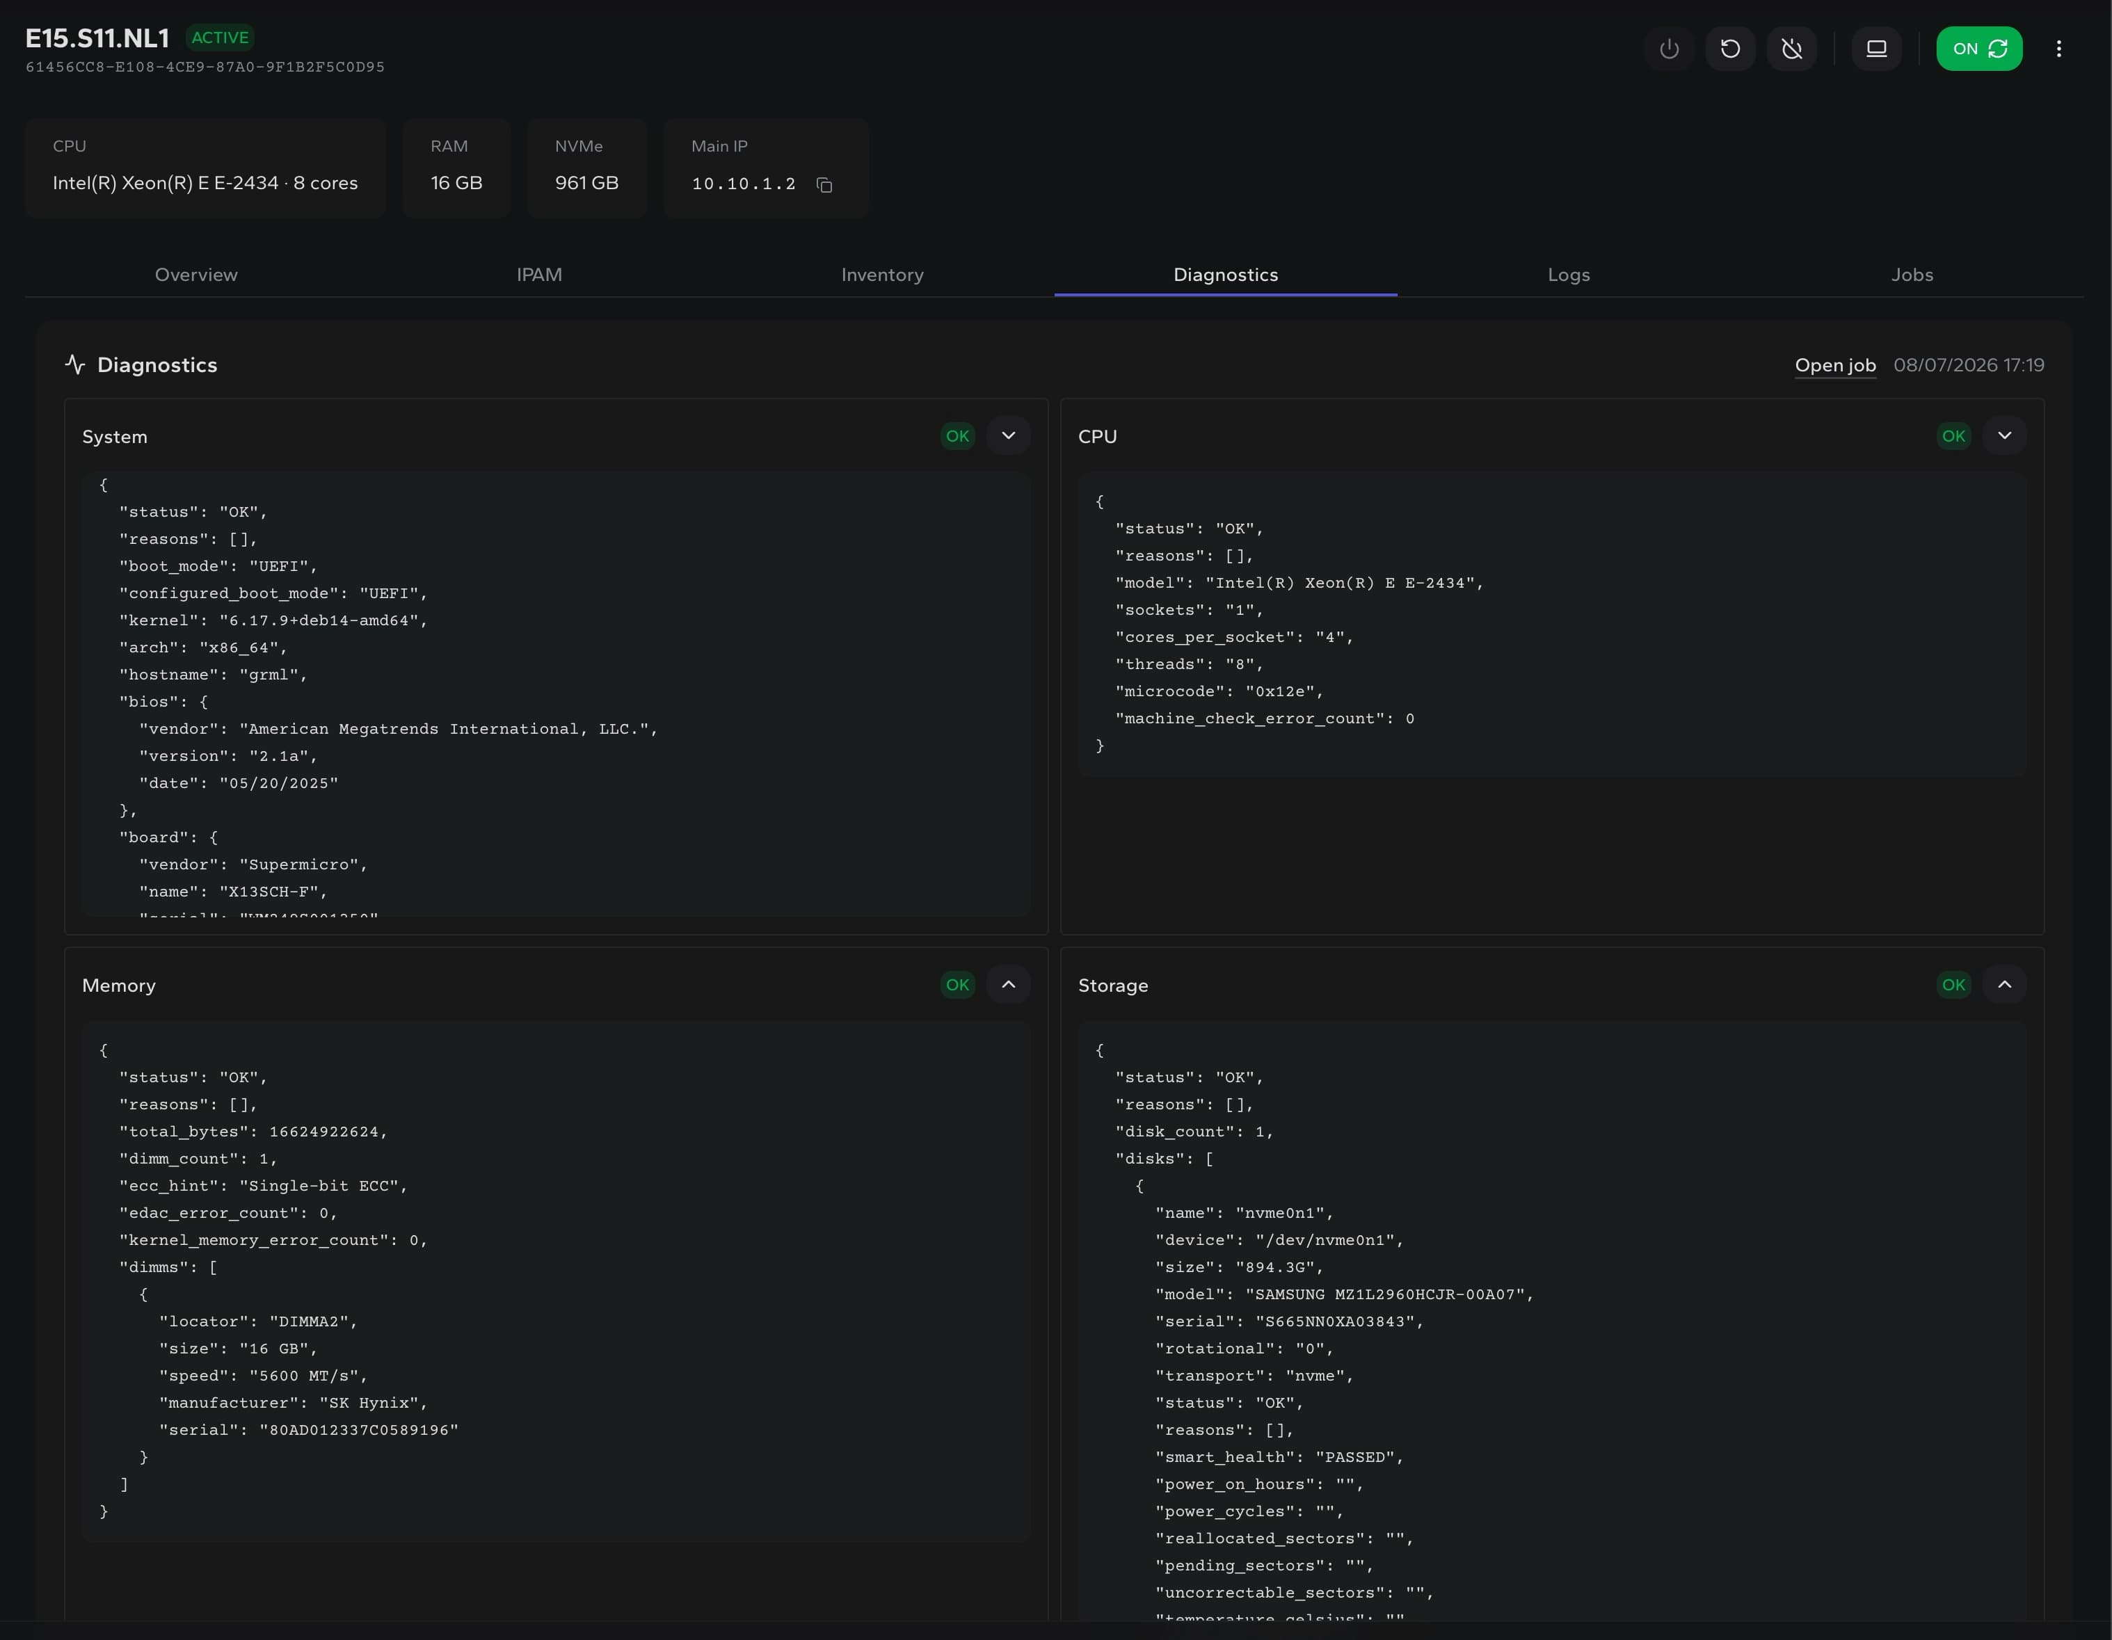Click the System panel title
Viewport: 2112px width, 1640px height.
(x=115, y=436)
